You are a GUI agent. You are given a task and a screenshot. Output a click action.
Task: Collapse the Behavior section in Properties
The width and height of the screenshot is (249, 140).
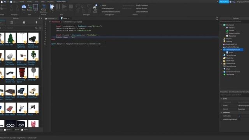click(221, 112)
